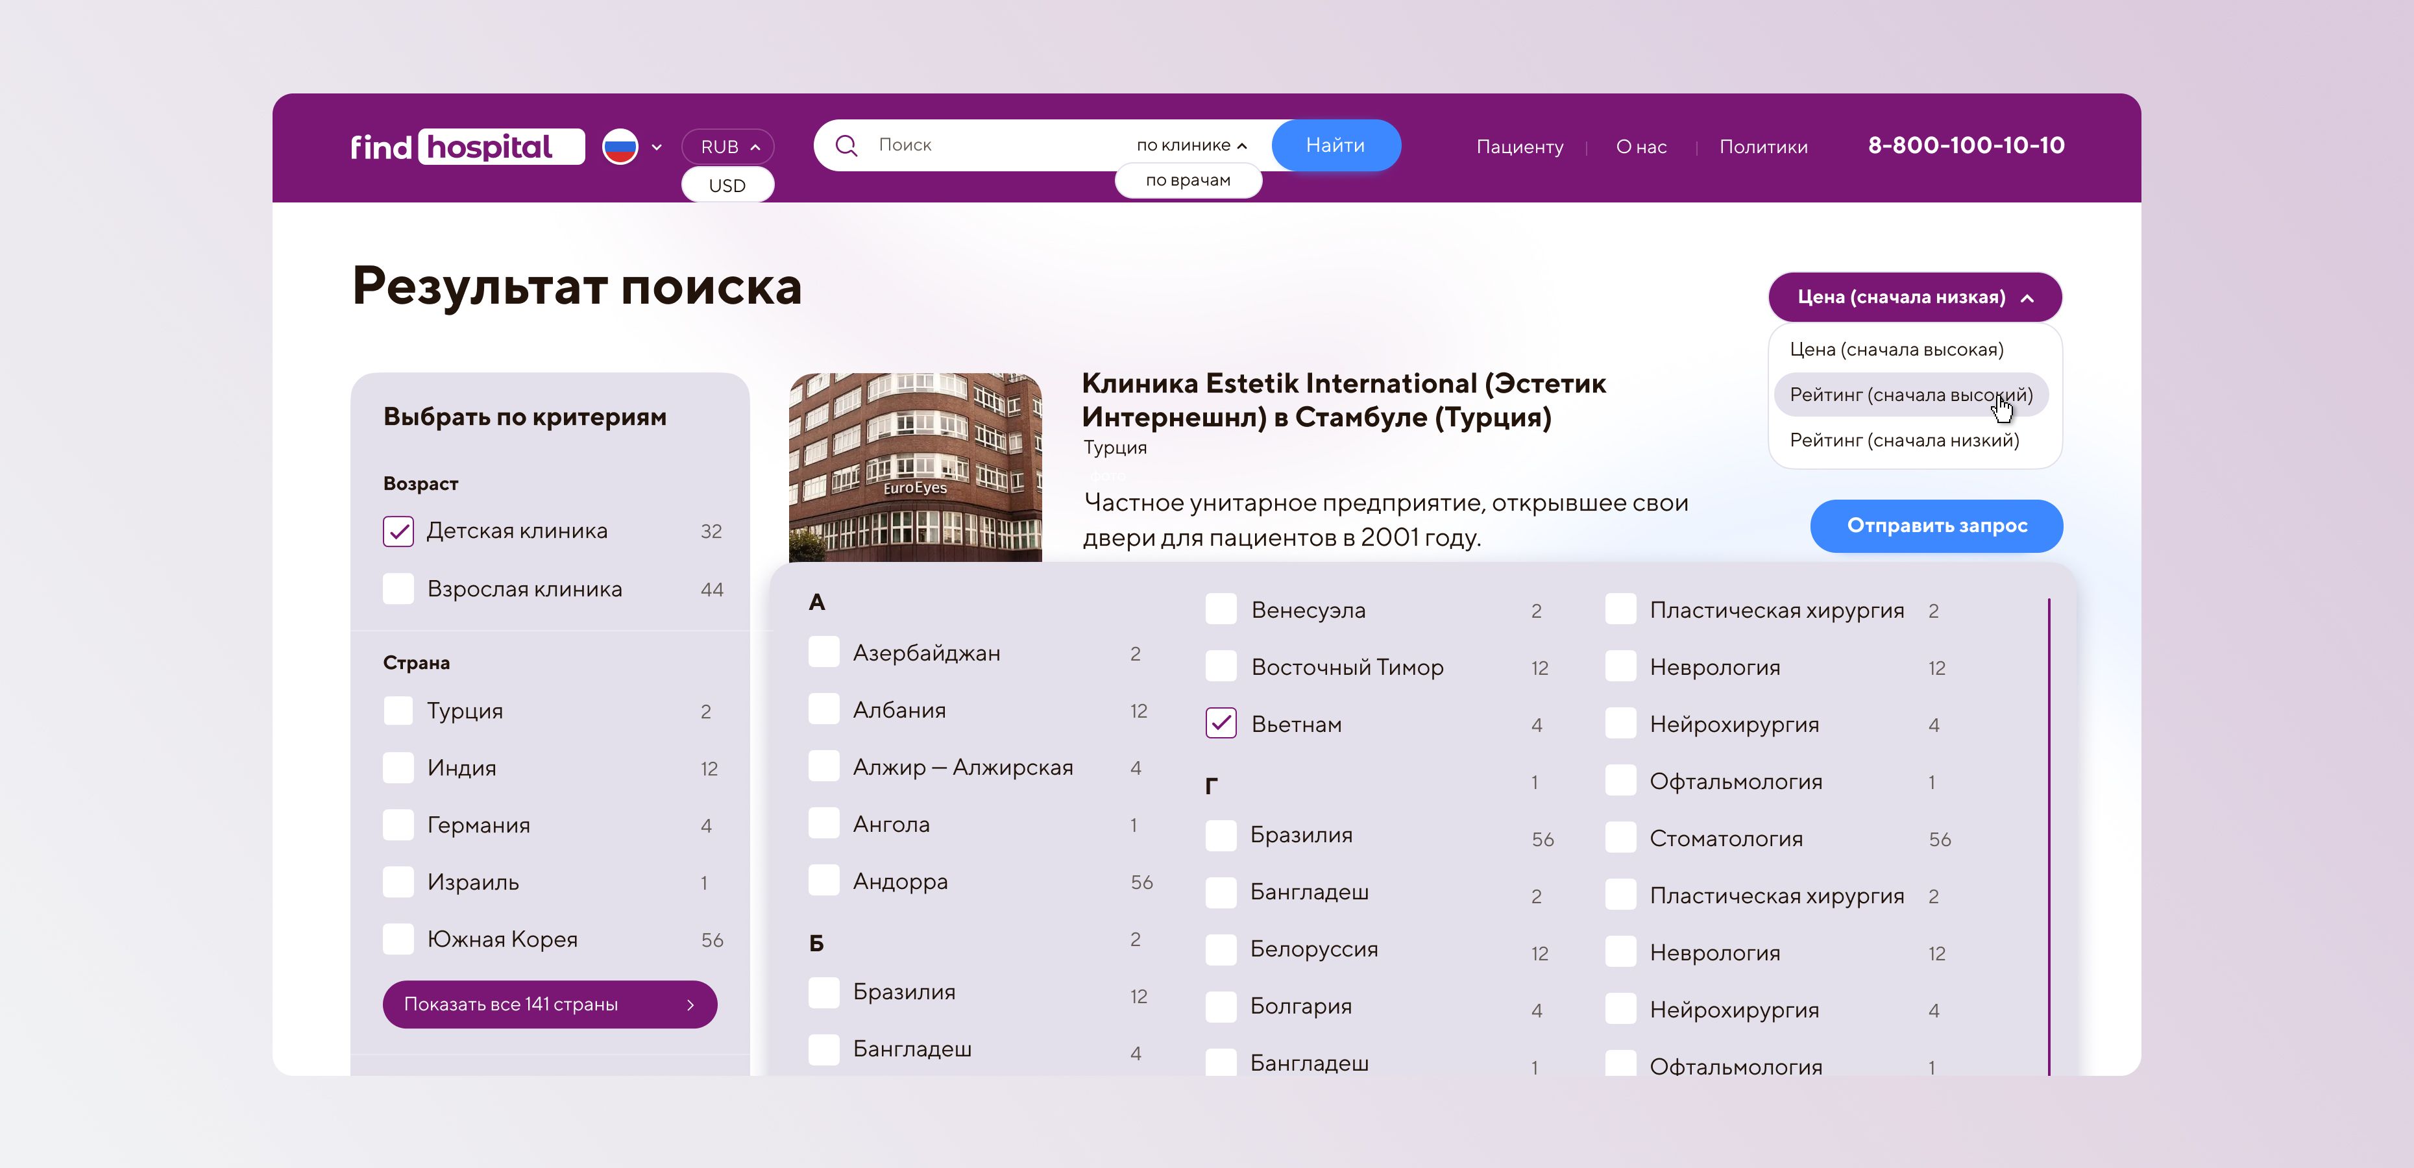Collapse the Цена (сначала низкая) sort dropdown
Image resolution: width=2414 pixels, height=1168 pixels.
pos(1914,297)
